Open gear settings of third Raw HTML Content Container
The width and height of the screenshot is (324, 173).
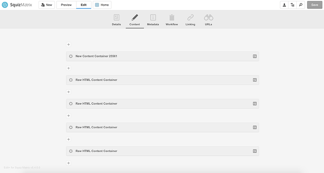71,127
